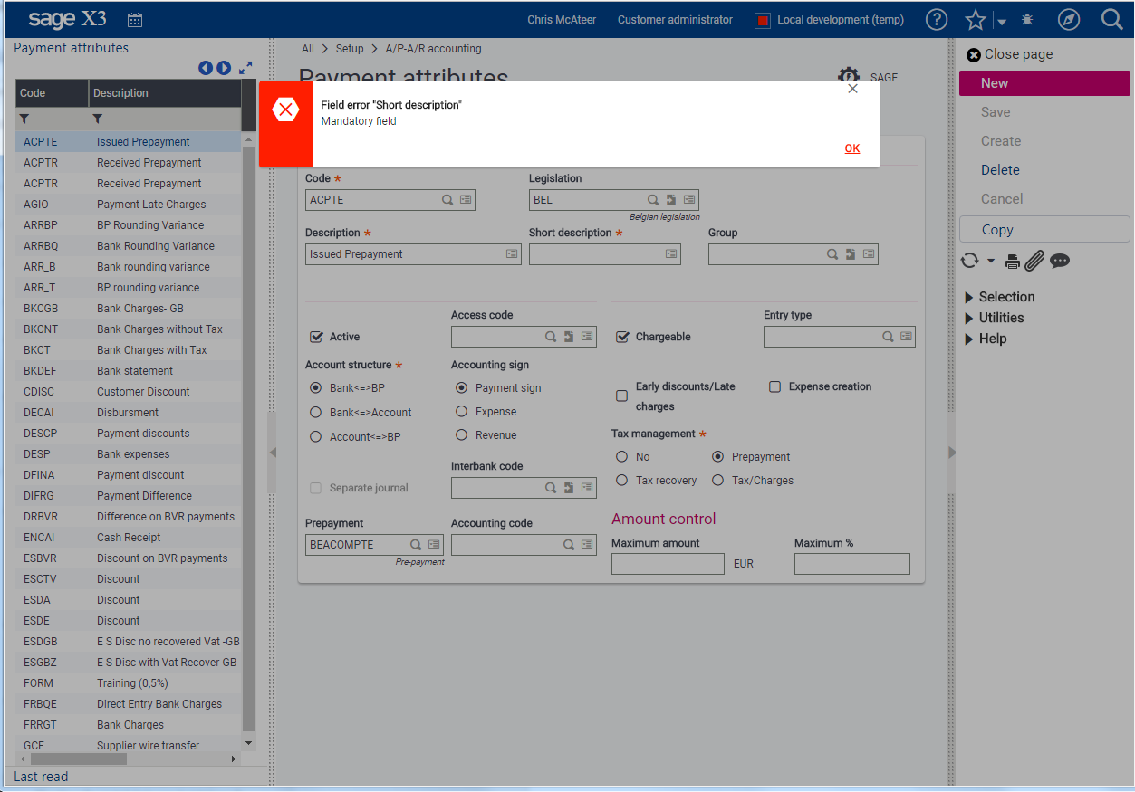Select Revenue accounting sign
Viewport: 1135px width, 792px height.
pos(462,435)
